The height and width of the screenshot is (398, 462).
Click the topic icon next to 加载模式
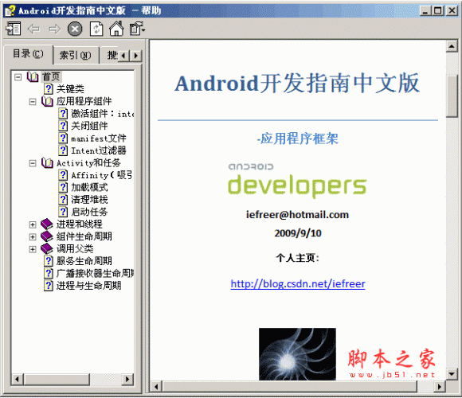[x=63, y=187]
